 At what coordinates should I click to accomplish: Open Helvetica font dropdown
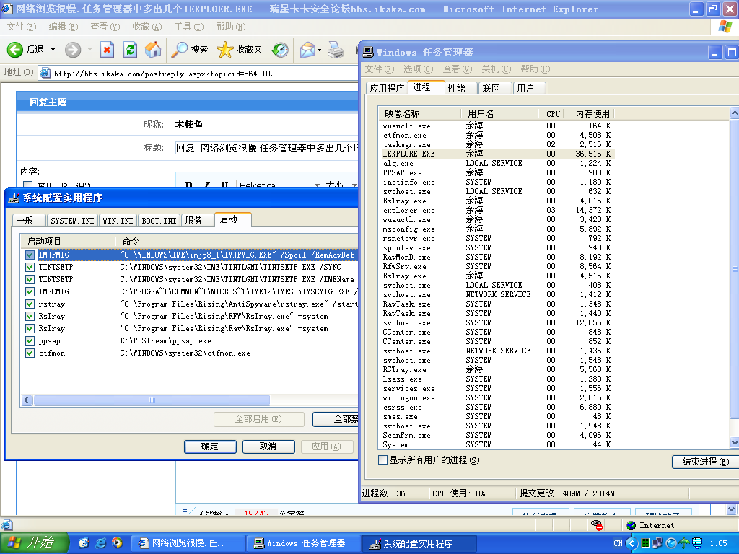(317, 185)
